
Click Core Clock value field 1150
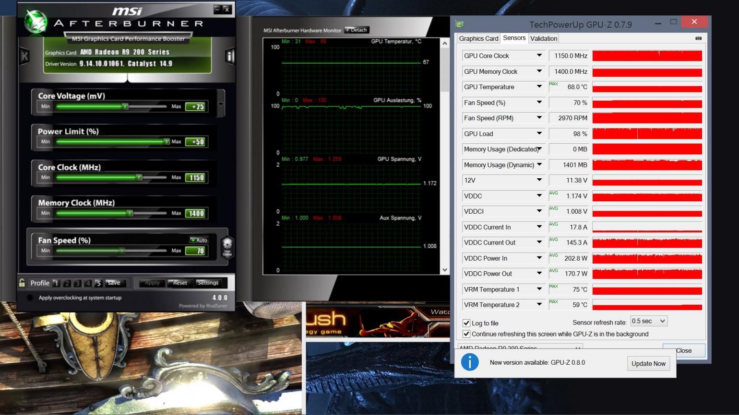pos(196,177)
